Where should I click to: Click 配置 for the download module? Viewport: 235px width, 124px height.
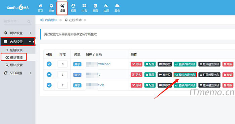150,64
